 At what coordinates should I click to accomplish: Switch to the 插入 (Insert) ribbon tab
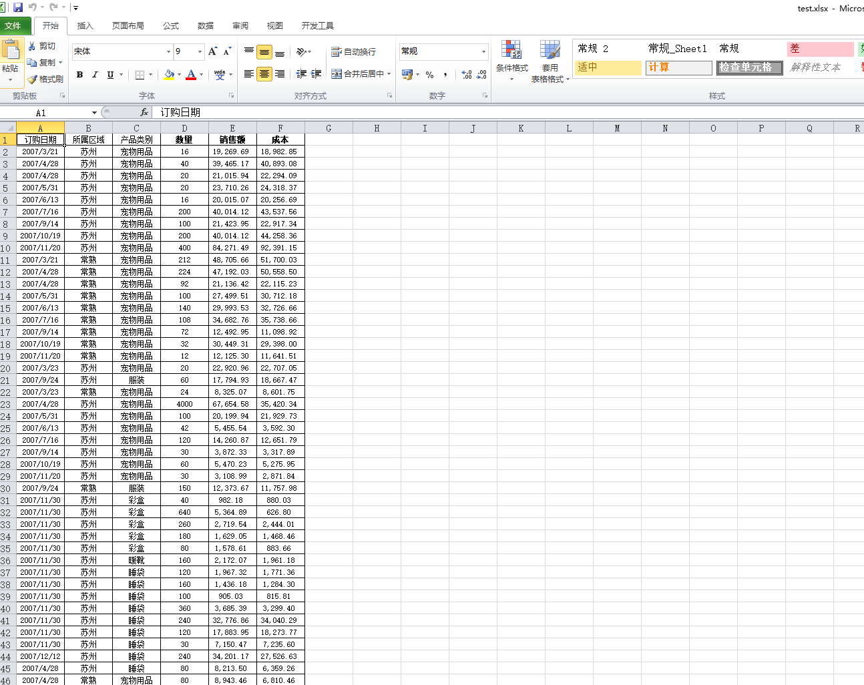[85, 25]
